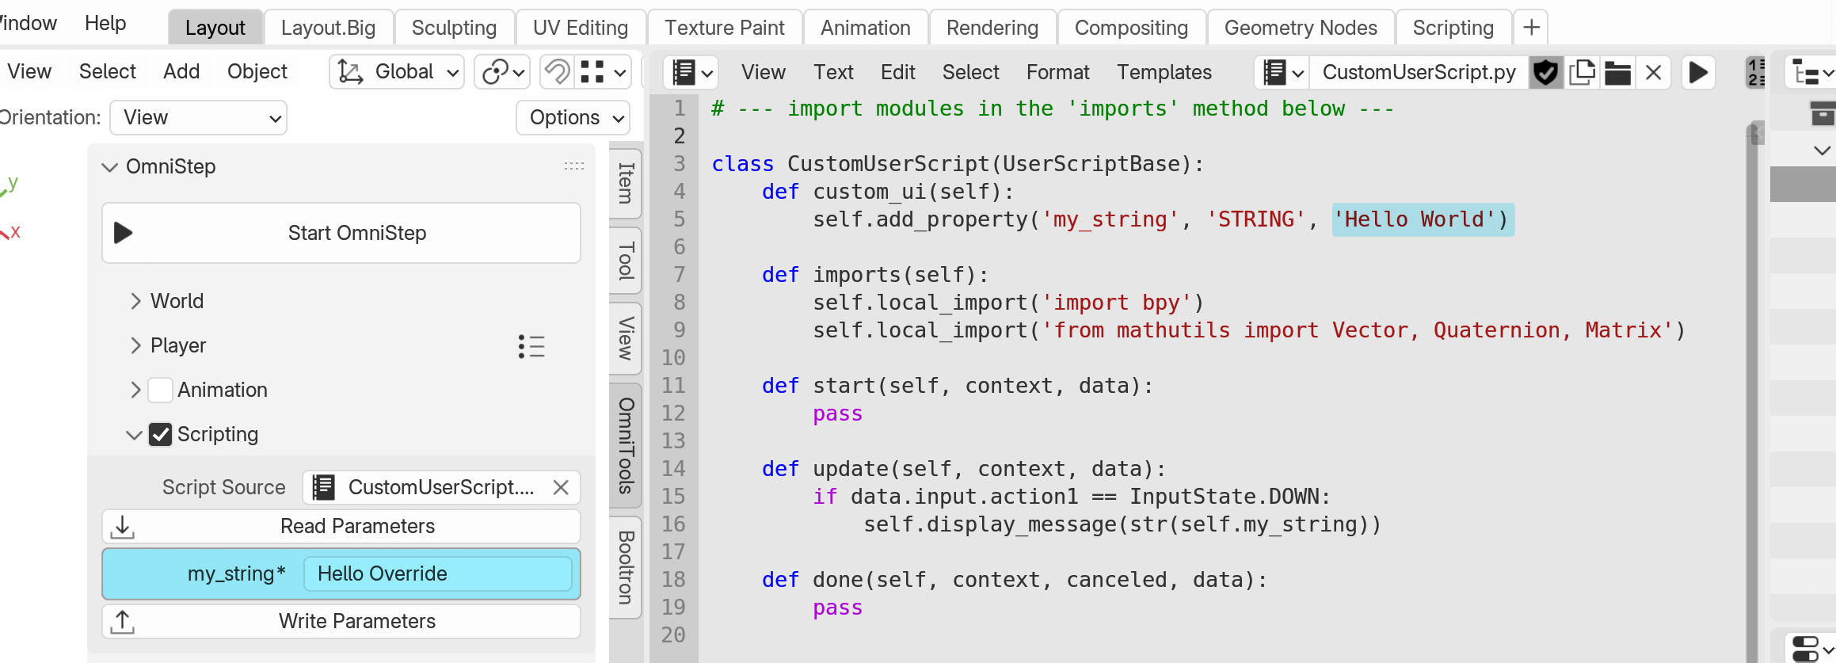The height and width of the screenshot is (663, 1836).
Task: Expand the World subpanel
Action: point(135,301)
